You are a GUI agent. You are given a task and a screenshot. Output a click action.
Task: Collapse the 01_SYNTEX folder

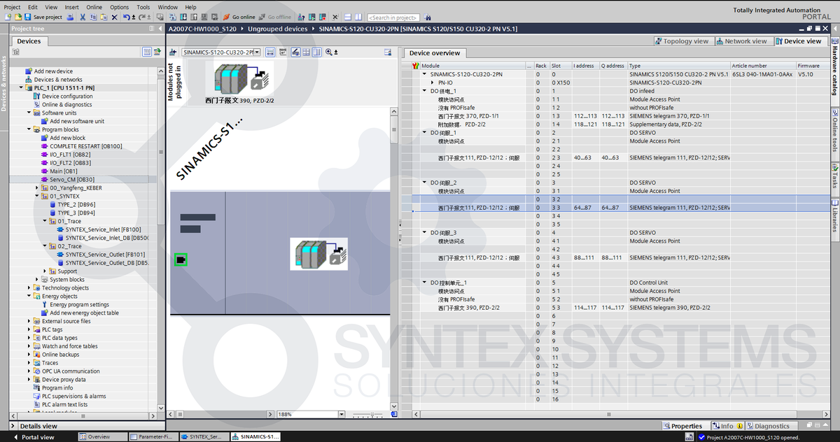37,197
